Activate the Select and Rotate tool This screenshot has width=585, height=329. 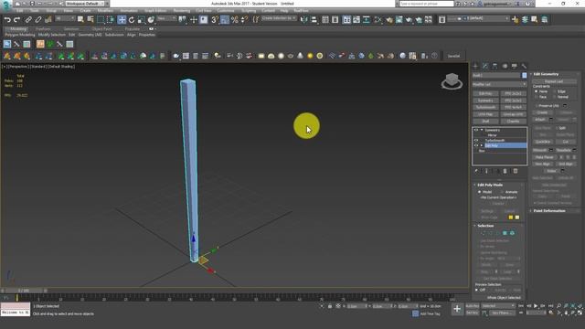pos(132,20)
